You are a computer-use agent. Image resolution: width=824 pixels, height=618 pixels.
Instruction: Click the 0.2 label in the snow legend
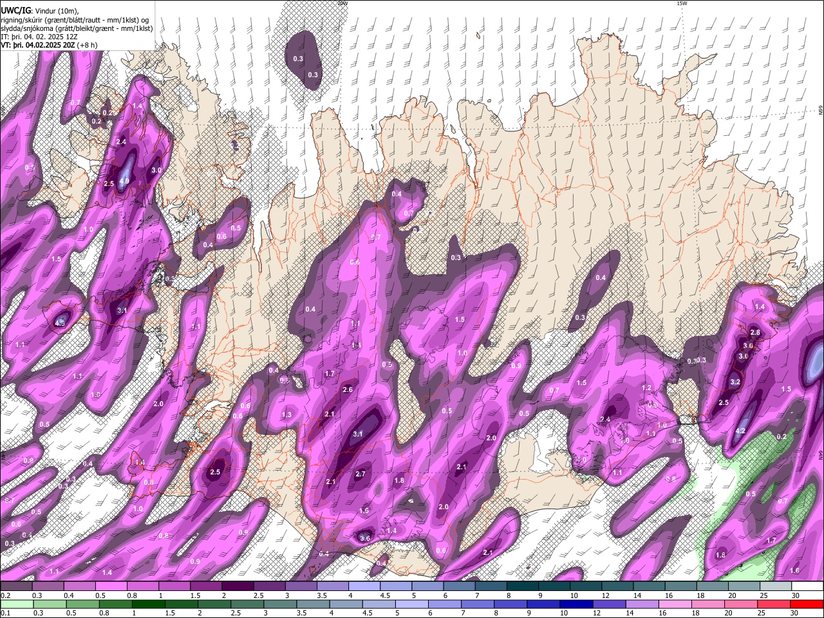(5, 595)
